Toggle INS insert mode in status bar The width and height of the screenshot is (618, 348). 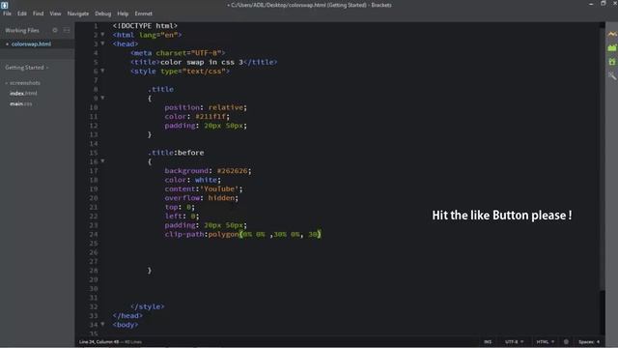click(488, 341)
